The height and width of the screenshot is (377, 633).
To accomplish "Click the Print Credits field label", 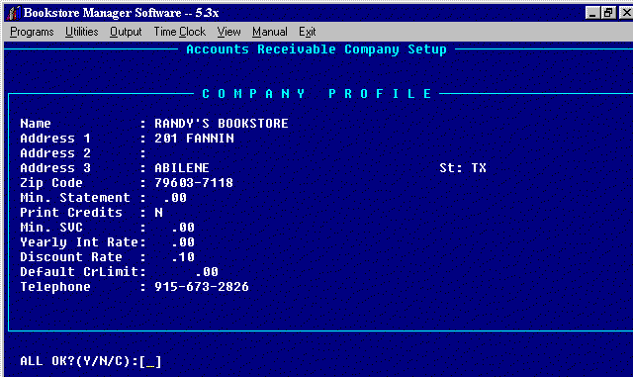I will 71,212.
